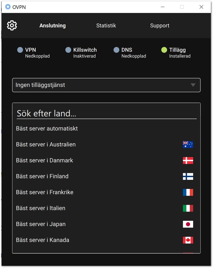Viewport: 213px width, 268px height.
Task: Click the green Tillägg status dot
Action: click(164, 50)
